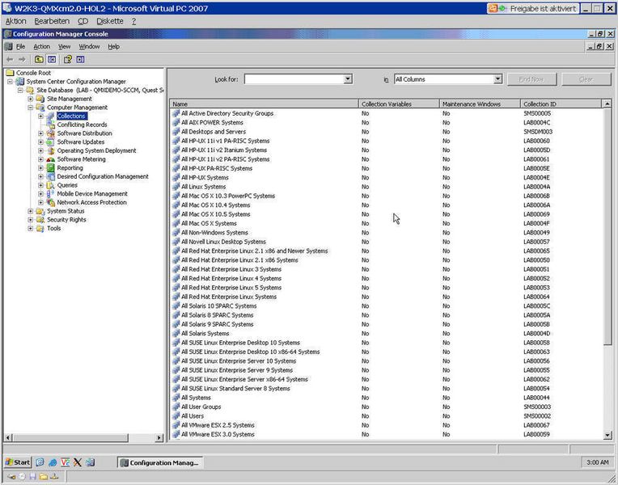Expand the Security Rights node
The image size is (618, 485).
[x=31, y=220]
